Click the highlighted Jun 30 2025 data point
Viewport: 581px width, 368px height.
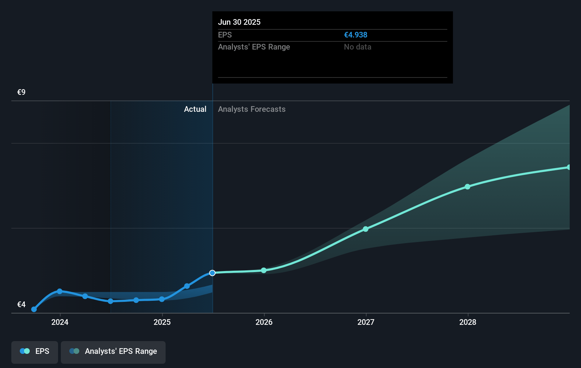click(212, 273)
